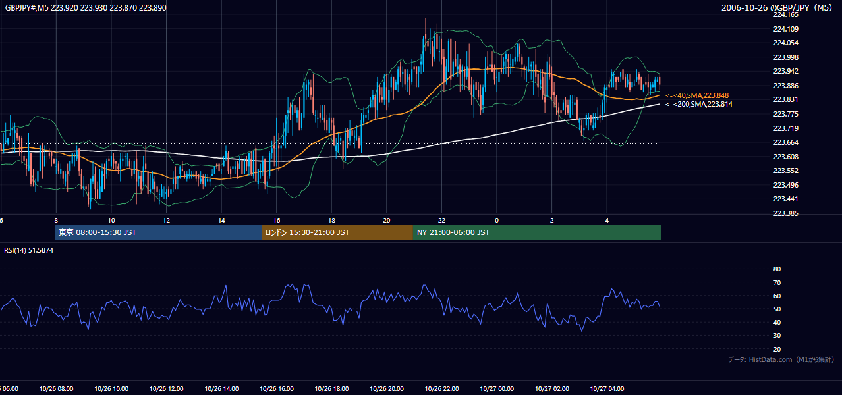842x395 pixels.
Task: Click hour tick 16 under the price chart
Action: tap(277, 221)
